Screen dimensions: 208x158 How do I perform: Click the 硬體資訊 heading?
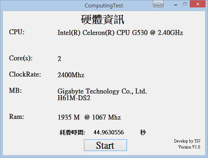[103, 19]
